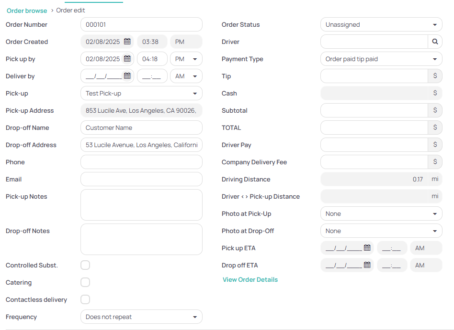Click the Pick up by time field
The image size is (454, 330).
click(152, 59)
